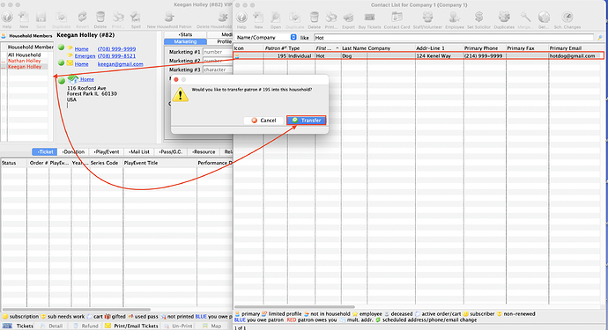Screen dimensions: 608x330
Task: Open Name/Company search field dropdown
Action: click(293, 37)
